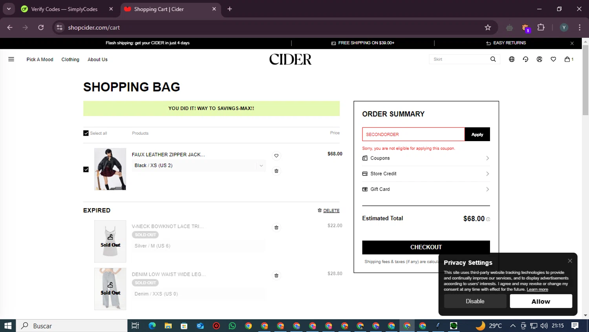Launch WhatsApp from the taskbar
Image resolution: width=589 pixels, height=332 pixels.
click(x=232, y=326)
